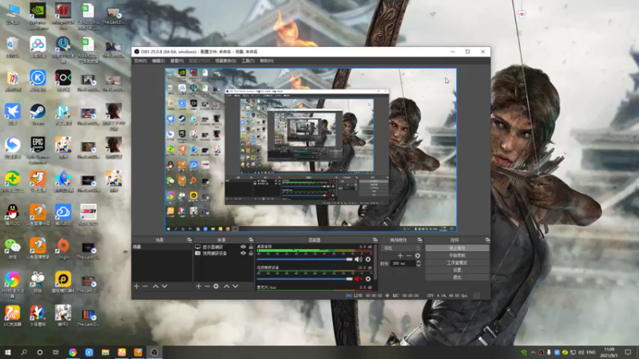The image size is (639, 359).
Task: Remove transition with the minus icon
Action: [x=409, y=255]
